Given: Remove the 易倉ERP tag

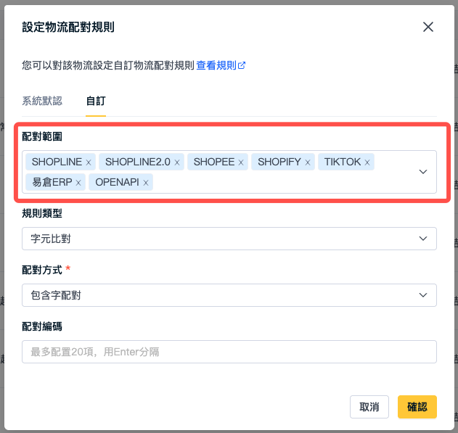Looking at the screenshot, I should coord(78,183).
